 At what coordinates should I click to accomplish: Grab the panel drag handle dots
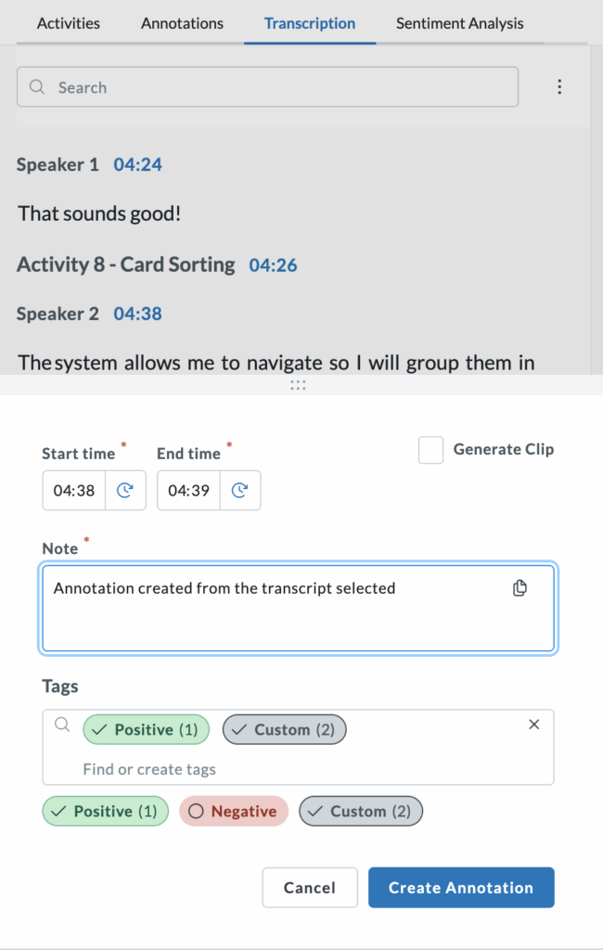pyautogui.click(x=298, y=385)
